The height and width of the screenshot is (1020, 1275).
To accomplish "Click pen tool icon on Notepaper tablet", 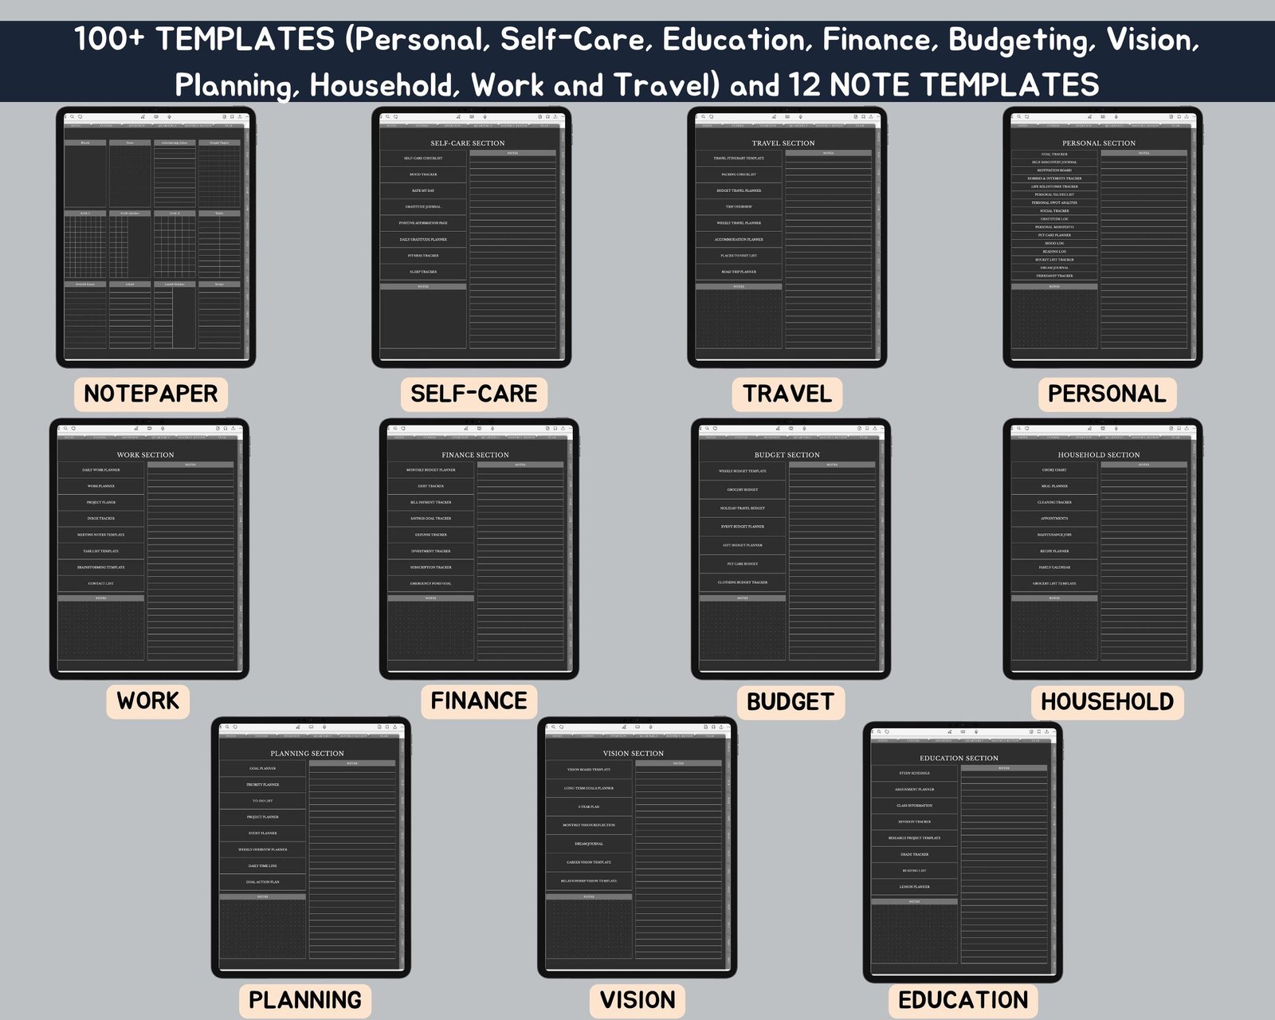I will click(142, 117).
